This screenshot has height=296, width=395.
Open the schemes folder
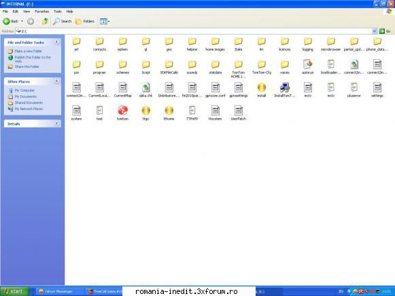point(122,67)
